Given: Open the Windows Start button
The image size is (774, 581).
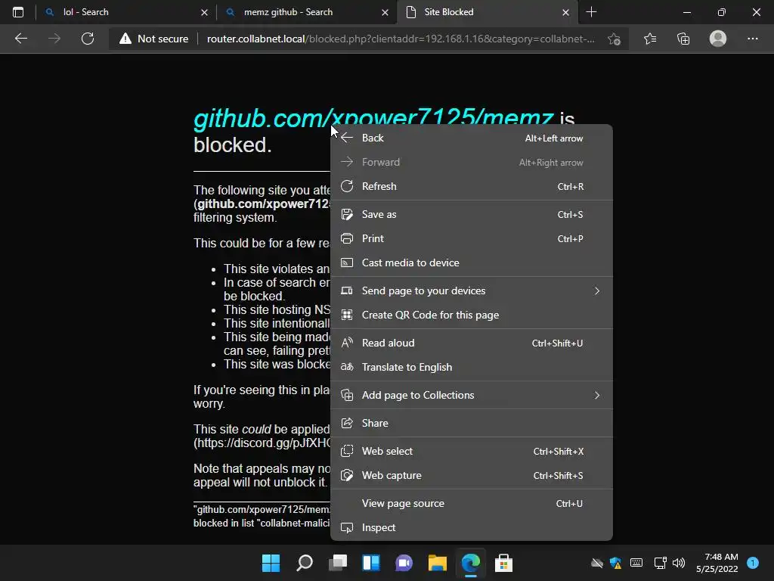Looking at the screenshot, I should pos(271,563).
